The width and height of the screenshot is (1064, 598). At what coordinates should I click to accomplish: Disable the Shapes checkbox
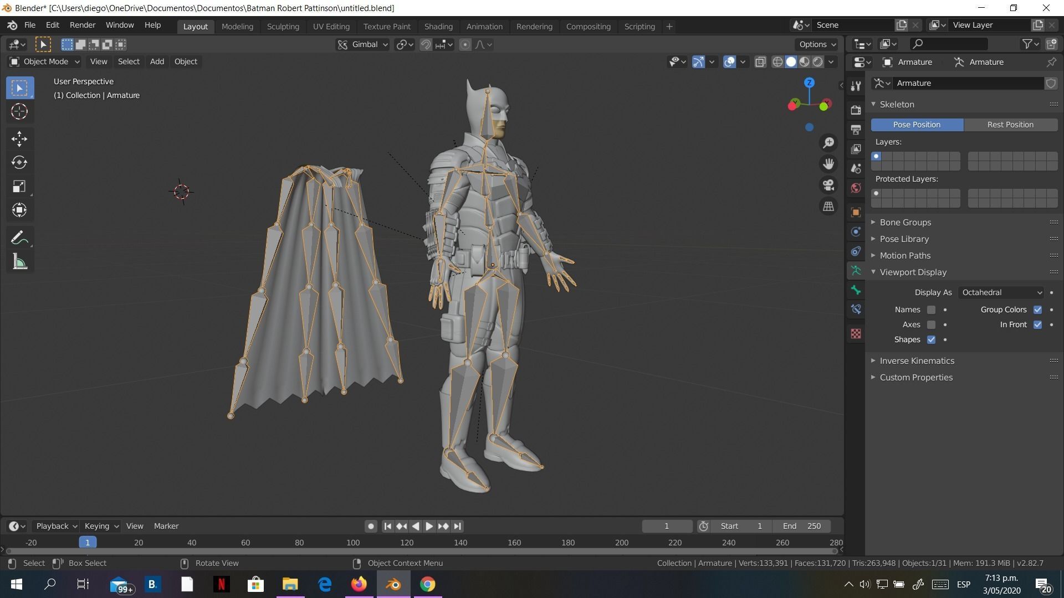[931, 340]
